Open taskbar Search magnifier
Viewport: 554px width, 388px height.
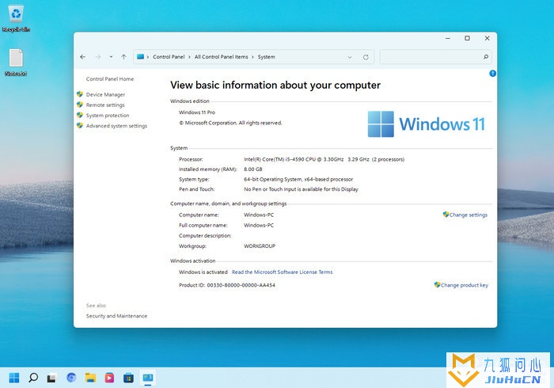click(33, 378)
